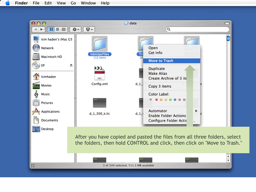Choose Configure Folder Actions
The height and width of the screenshot is (192, 256).
[172, 121]
